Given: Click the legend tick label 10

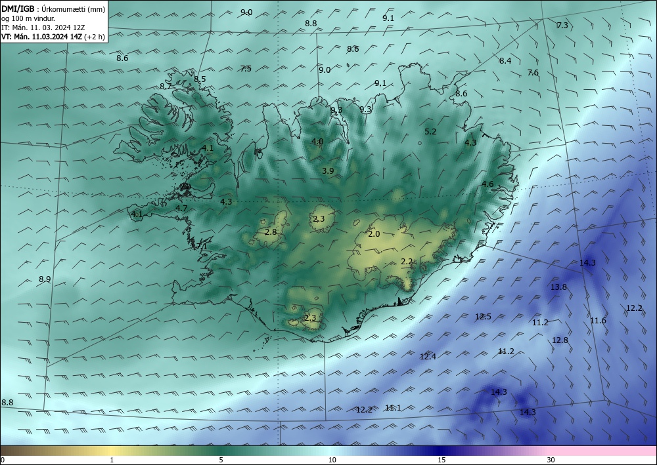Looking at the screenshot, I should (332, 460).
